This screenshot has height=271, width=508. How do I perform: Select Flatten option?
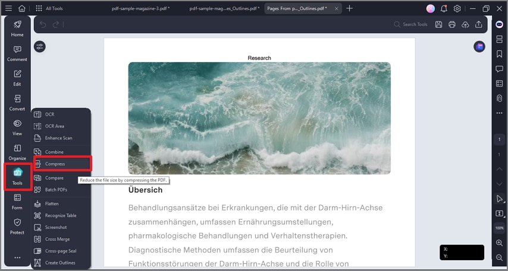tap(61, 204)
